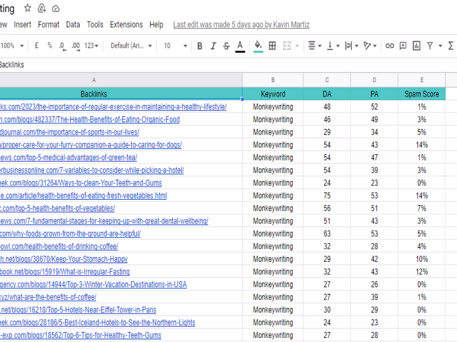
Task: Open the green-tea medical advantages backlink
Action: 69,157
